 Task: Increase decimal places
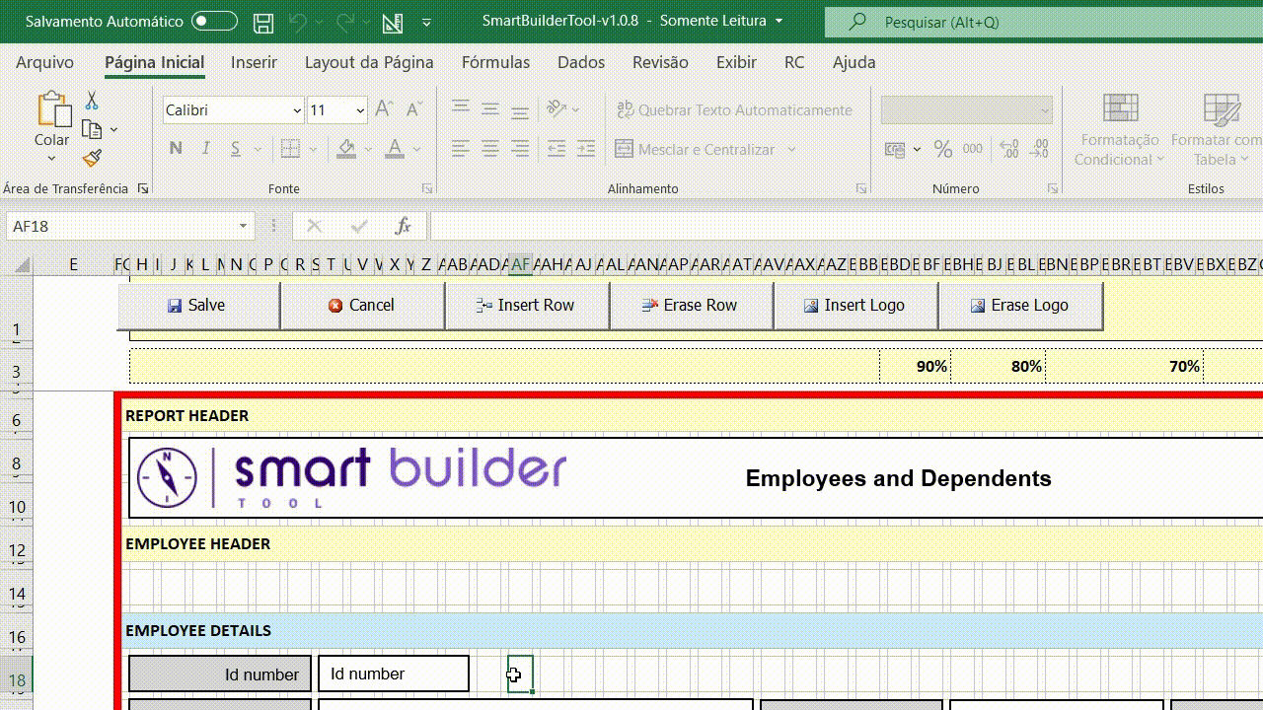coord(1008,148)
